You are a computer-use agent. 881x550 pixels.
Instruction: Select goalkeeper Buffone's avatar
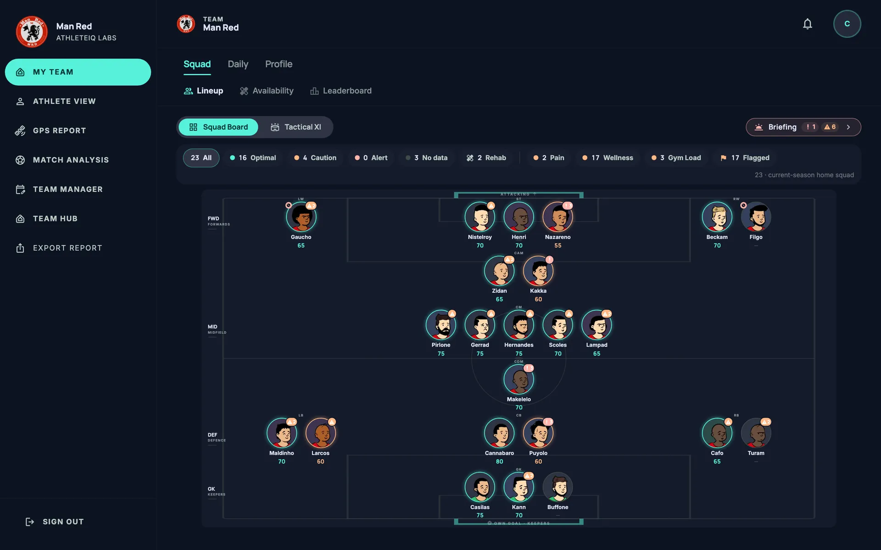click(558, 487)
